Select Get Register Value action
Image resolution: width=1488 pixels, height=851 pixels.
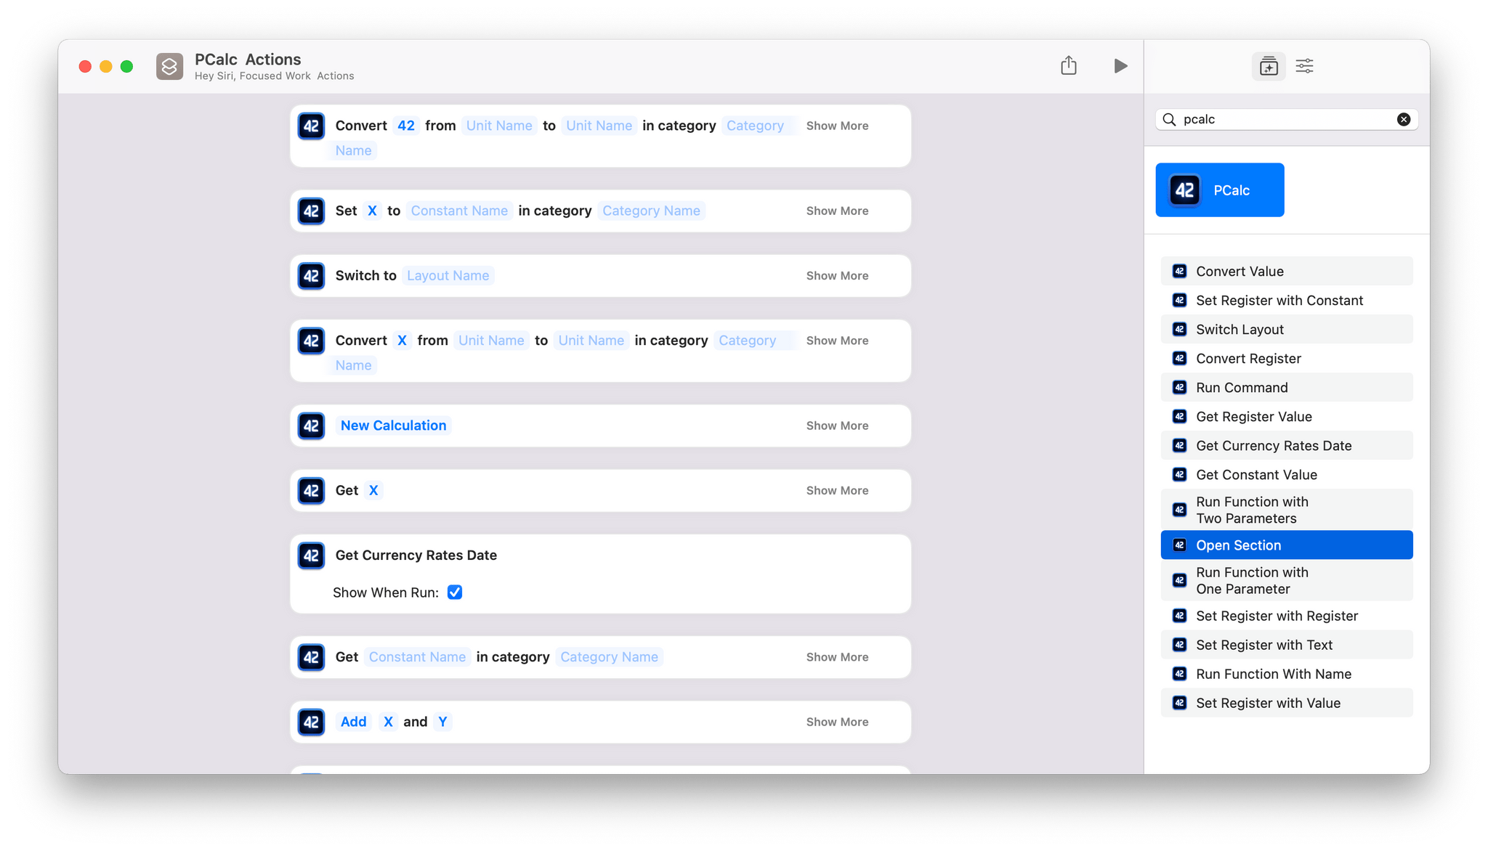pyautogui.click(x=1287, y=416)
